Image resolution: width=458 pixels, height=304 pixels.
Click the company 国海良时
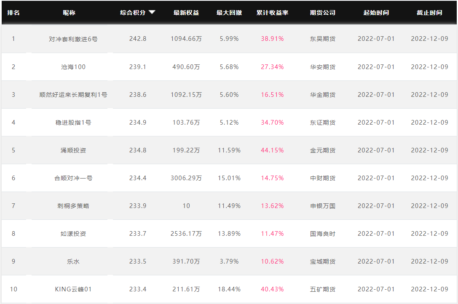pos(323,234)
